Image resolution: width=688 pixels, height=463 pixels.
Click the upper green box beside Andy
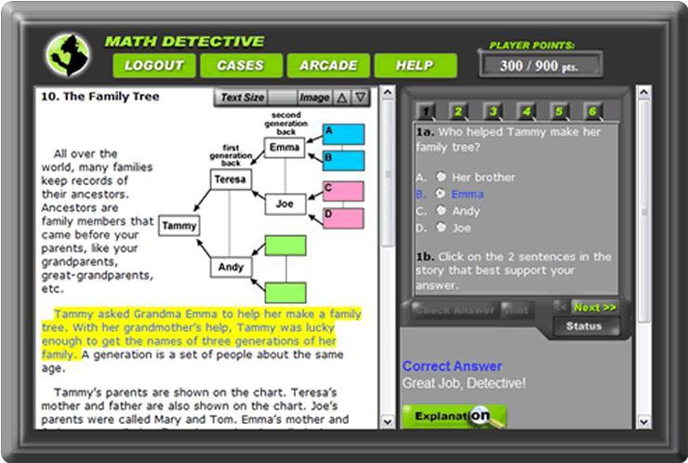coord(285,245)
